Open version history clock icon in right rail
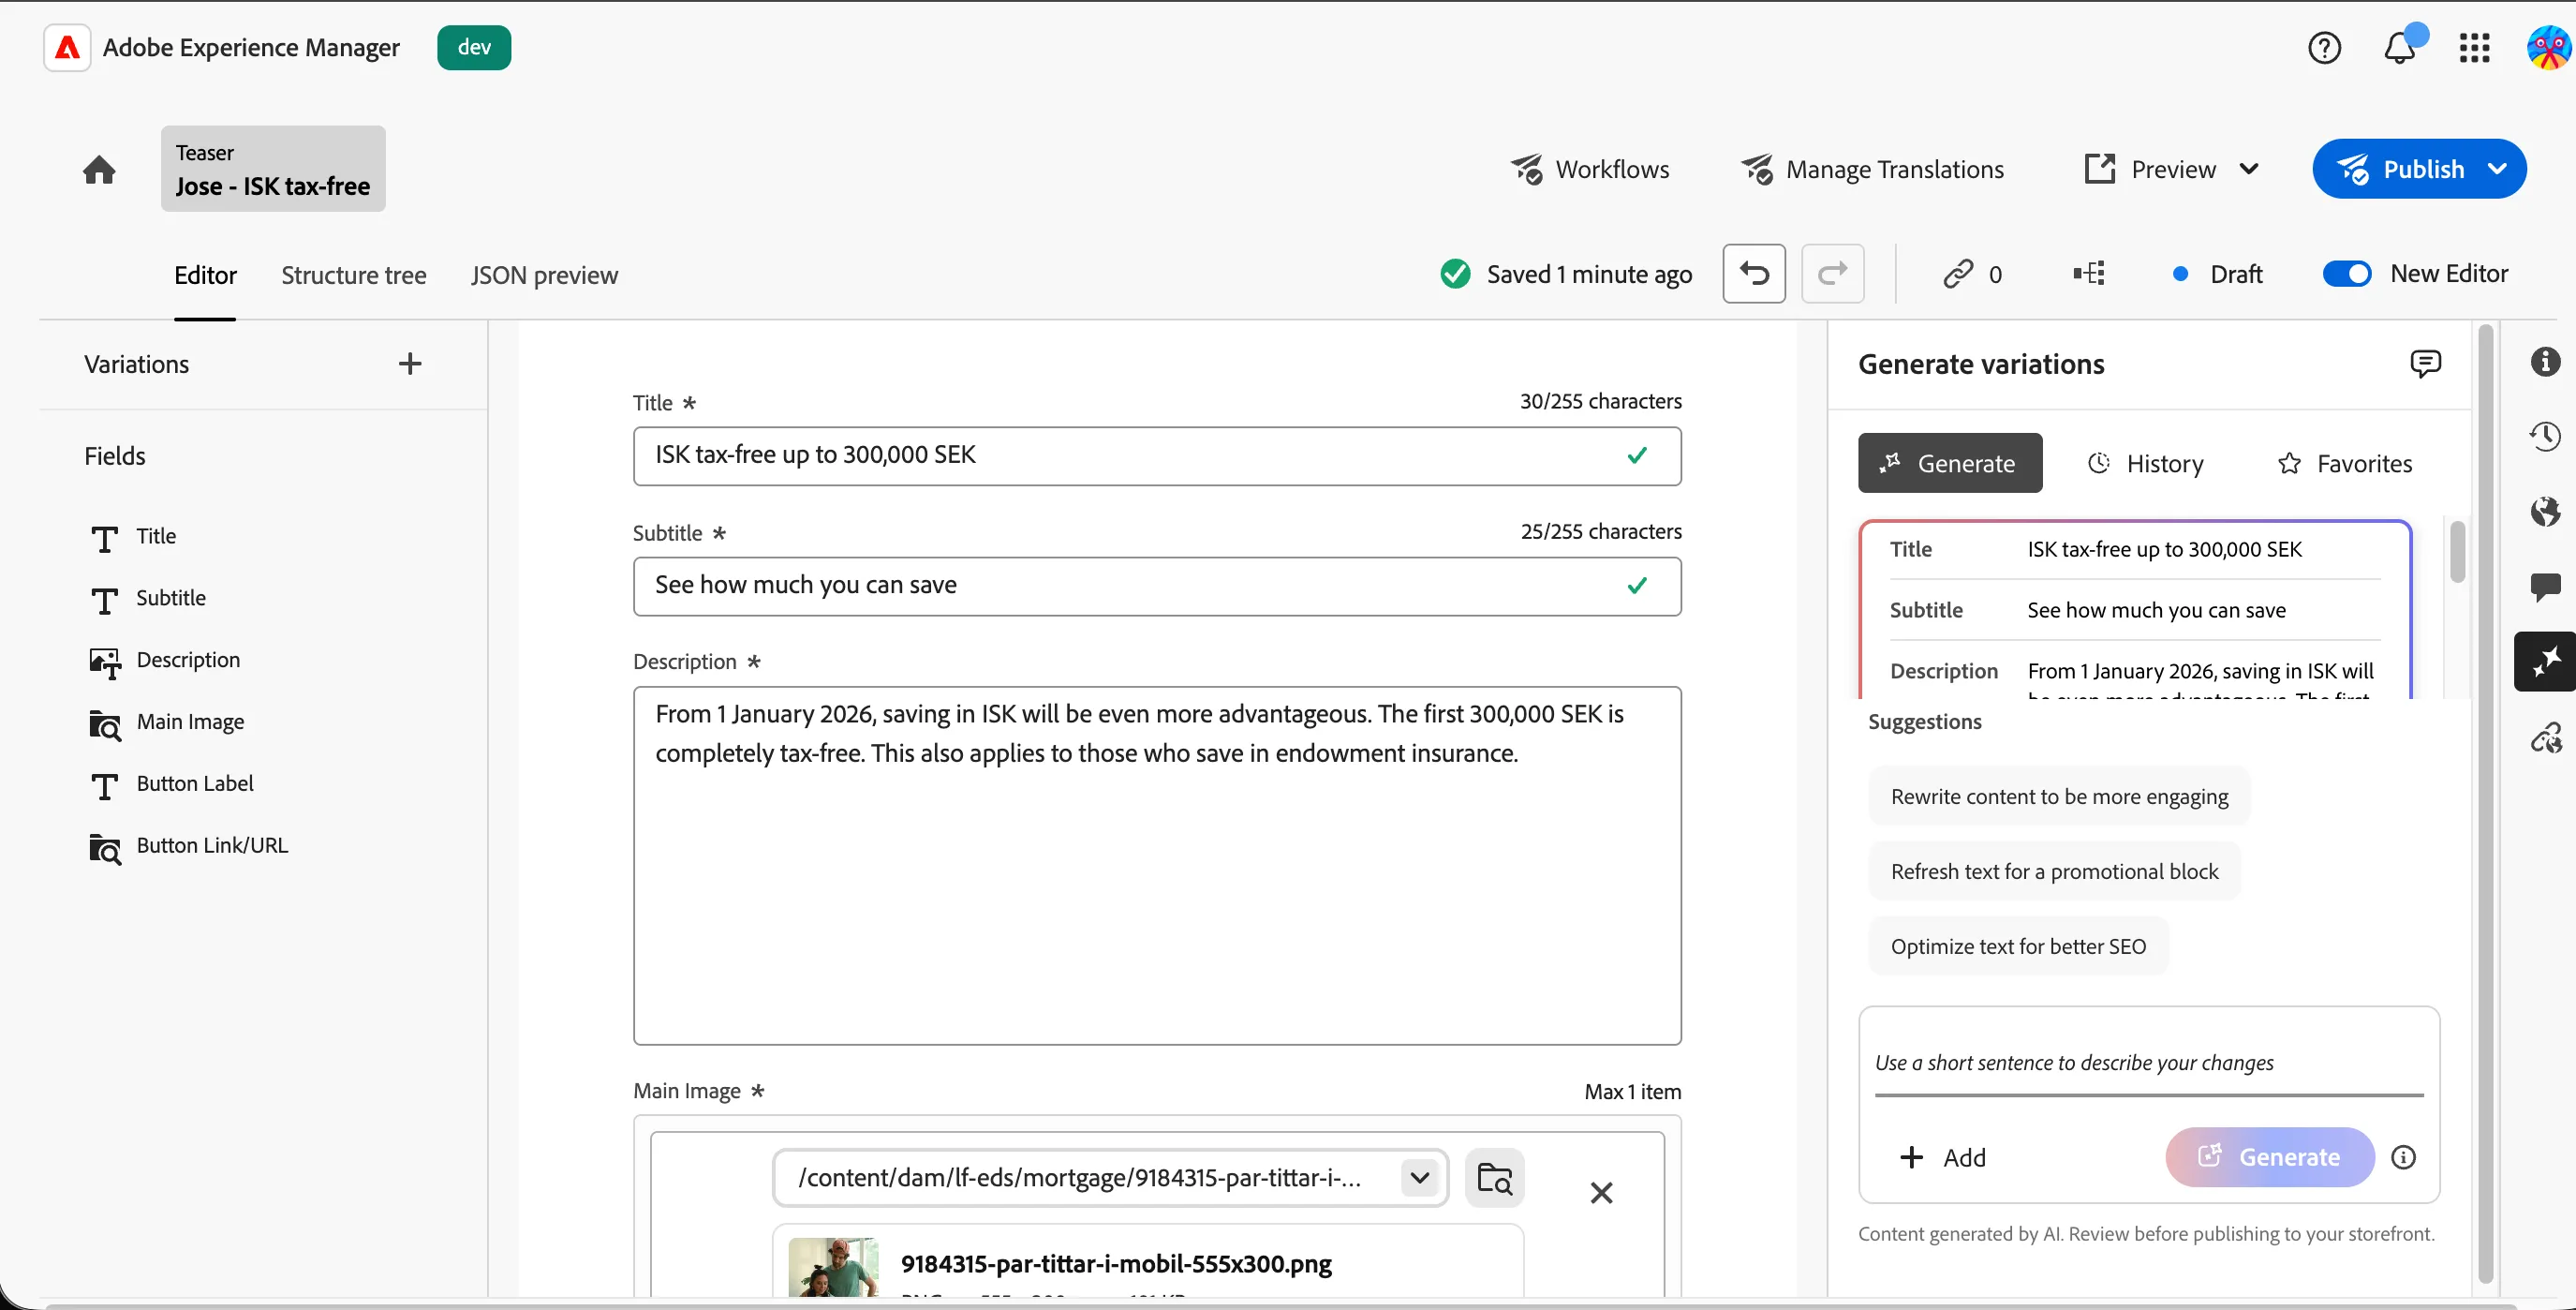This screenshot has height=1310, width=2576. (x=2545, y=436)
